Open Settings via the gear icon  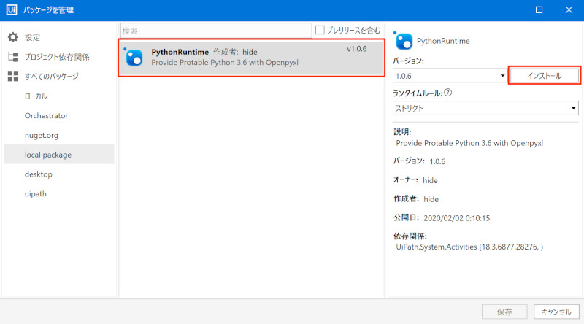(x=13, y=37)
